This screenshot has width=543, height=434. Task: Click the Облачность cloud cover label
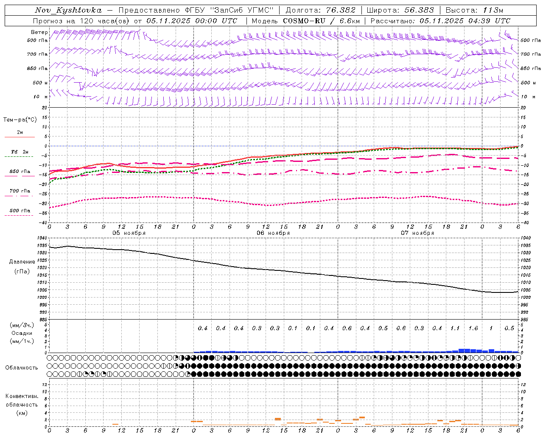[x=22, y=368]
